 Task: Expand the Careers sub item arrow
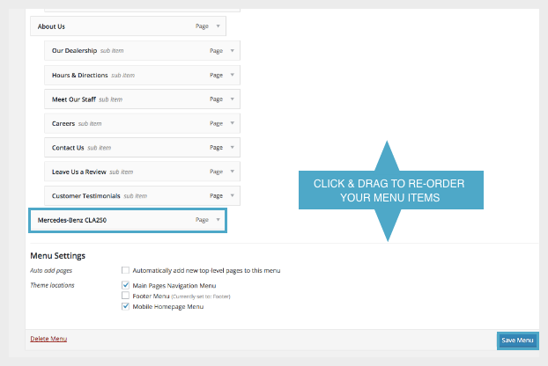coord(233,123)
